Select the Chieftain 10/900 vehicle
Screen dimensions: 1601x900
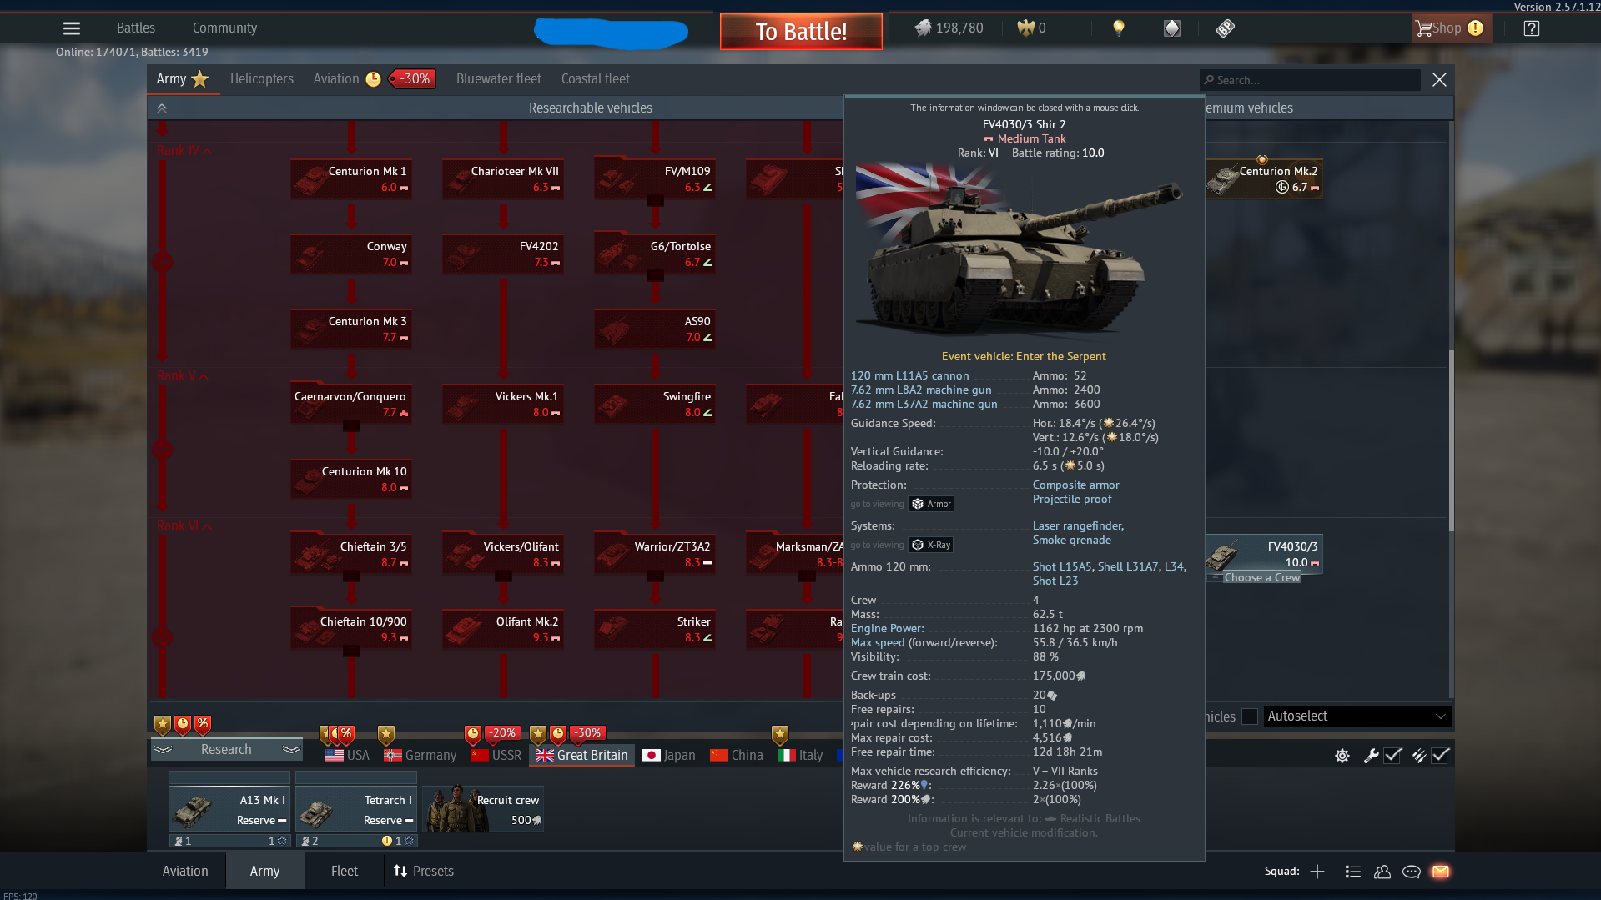tap(351, 630)
